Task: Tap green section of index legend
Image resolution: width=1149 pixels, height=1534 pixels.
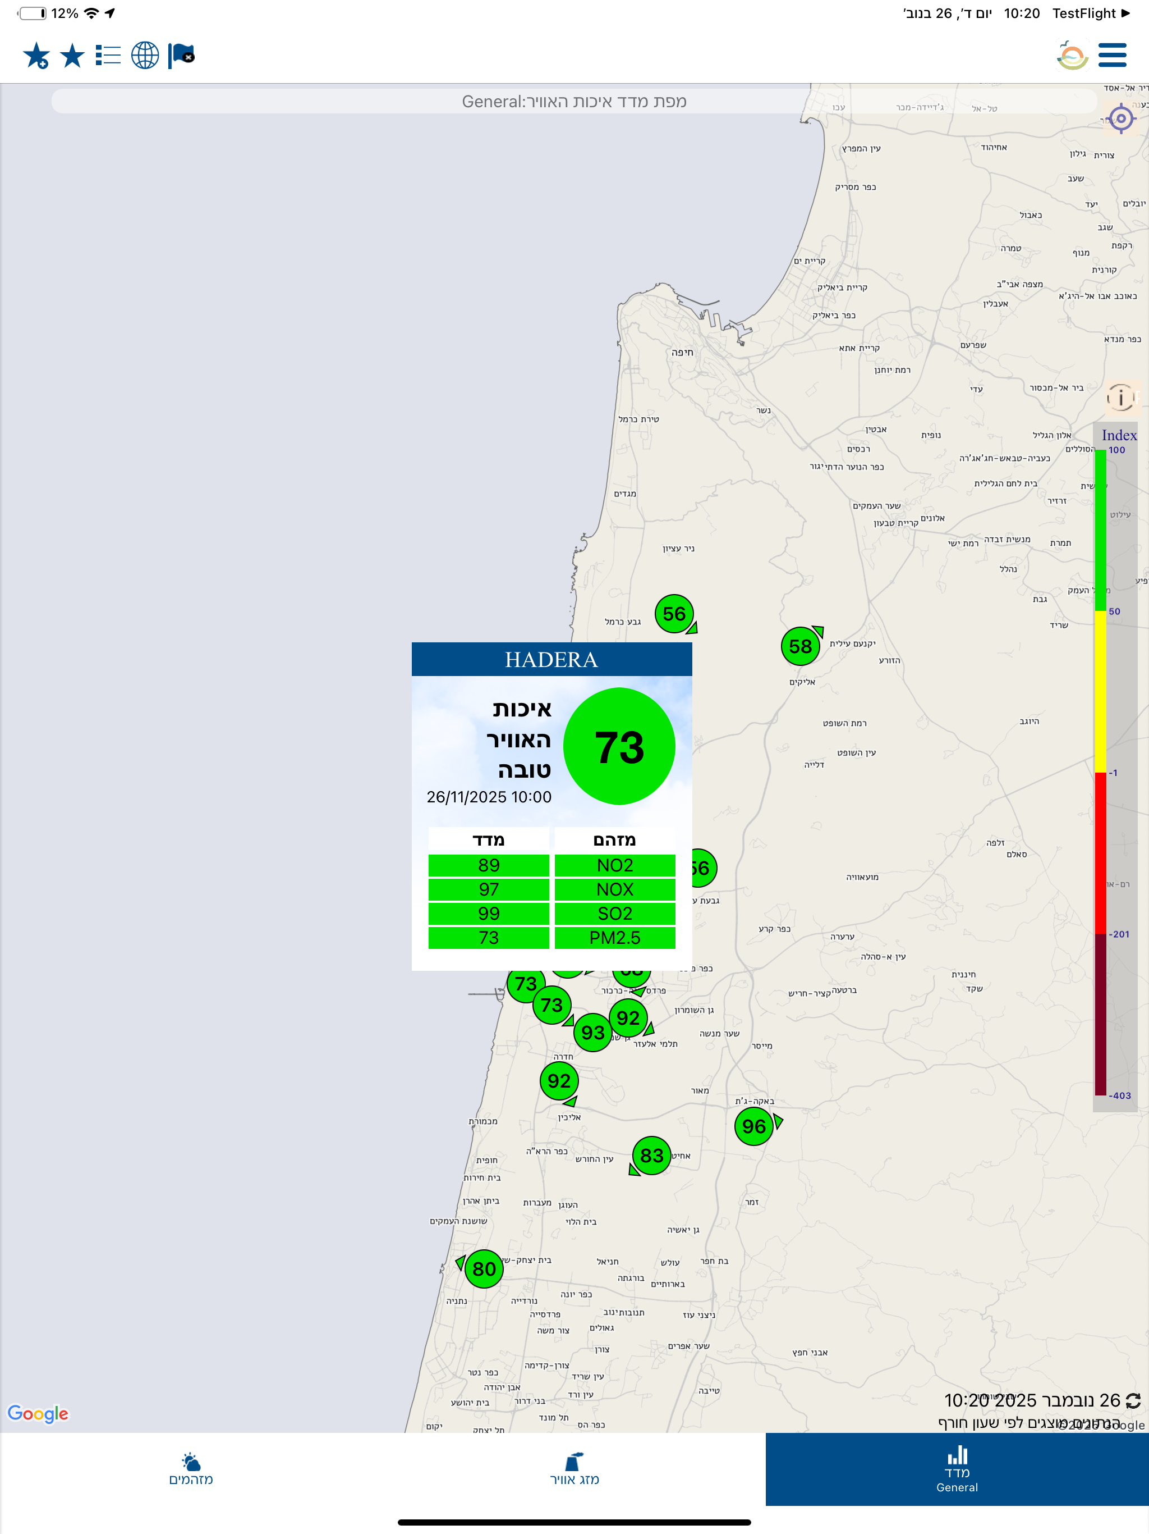Action: pos(1100,531)
